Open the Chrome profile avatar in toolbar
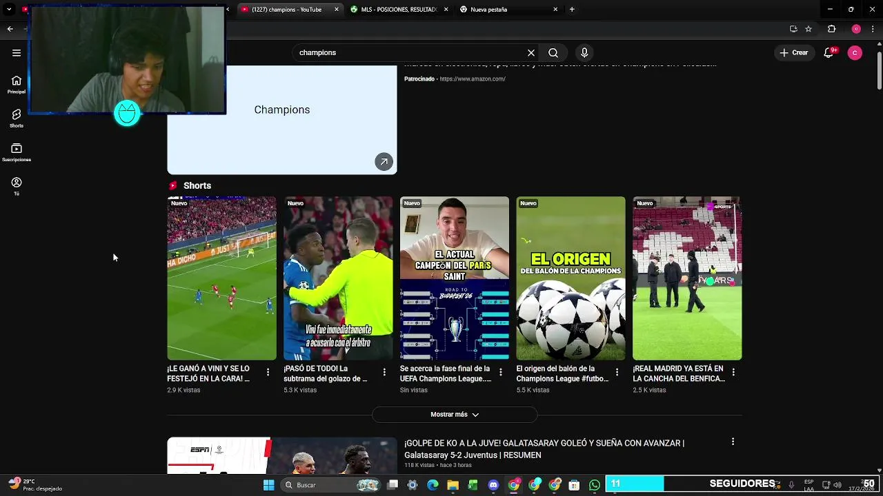Screen dimensions: 883x496 coord(856,29)
